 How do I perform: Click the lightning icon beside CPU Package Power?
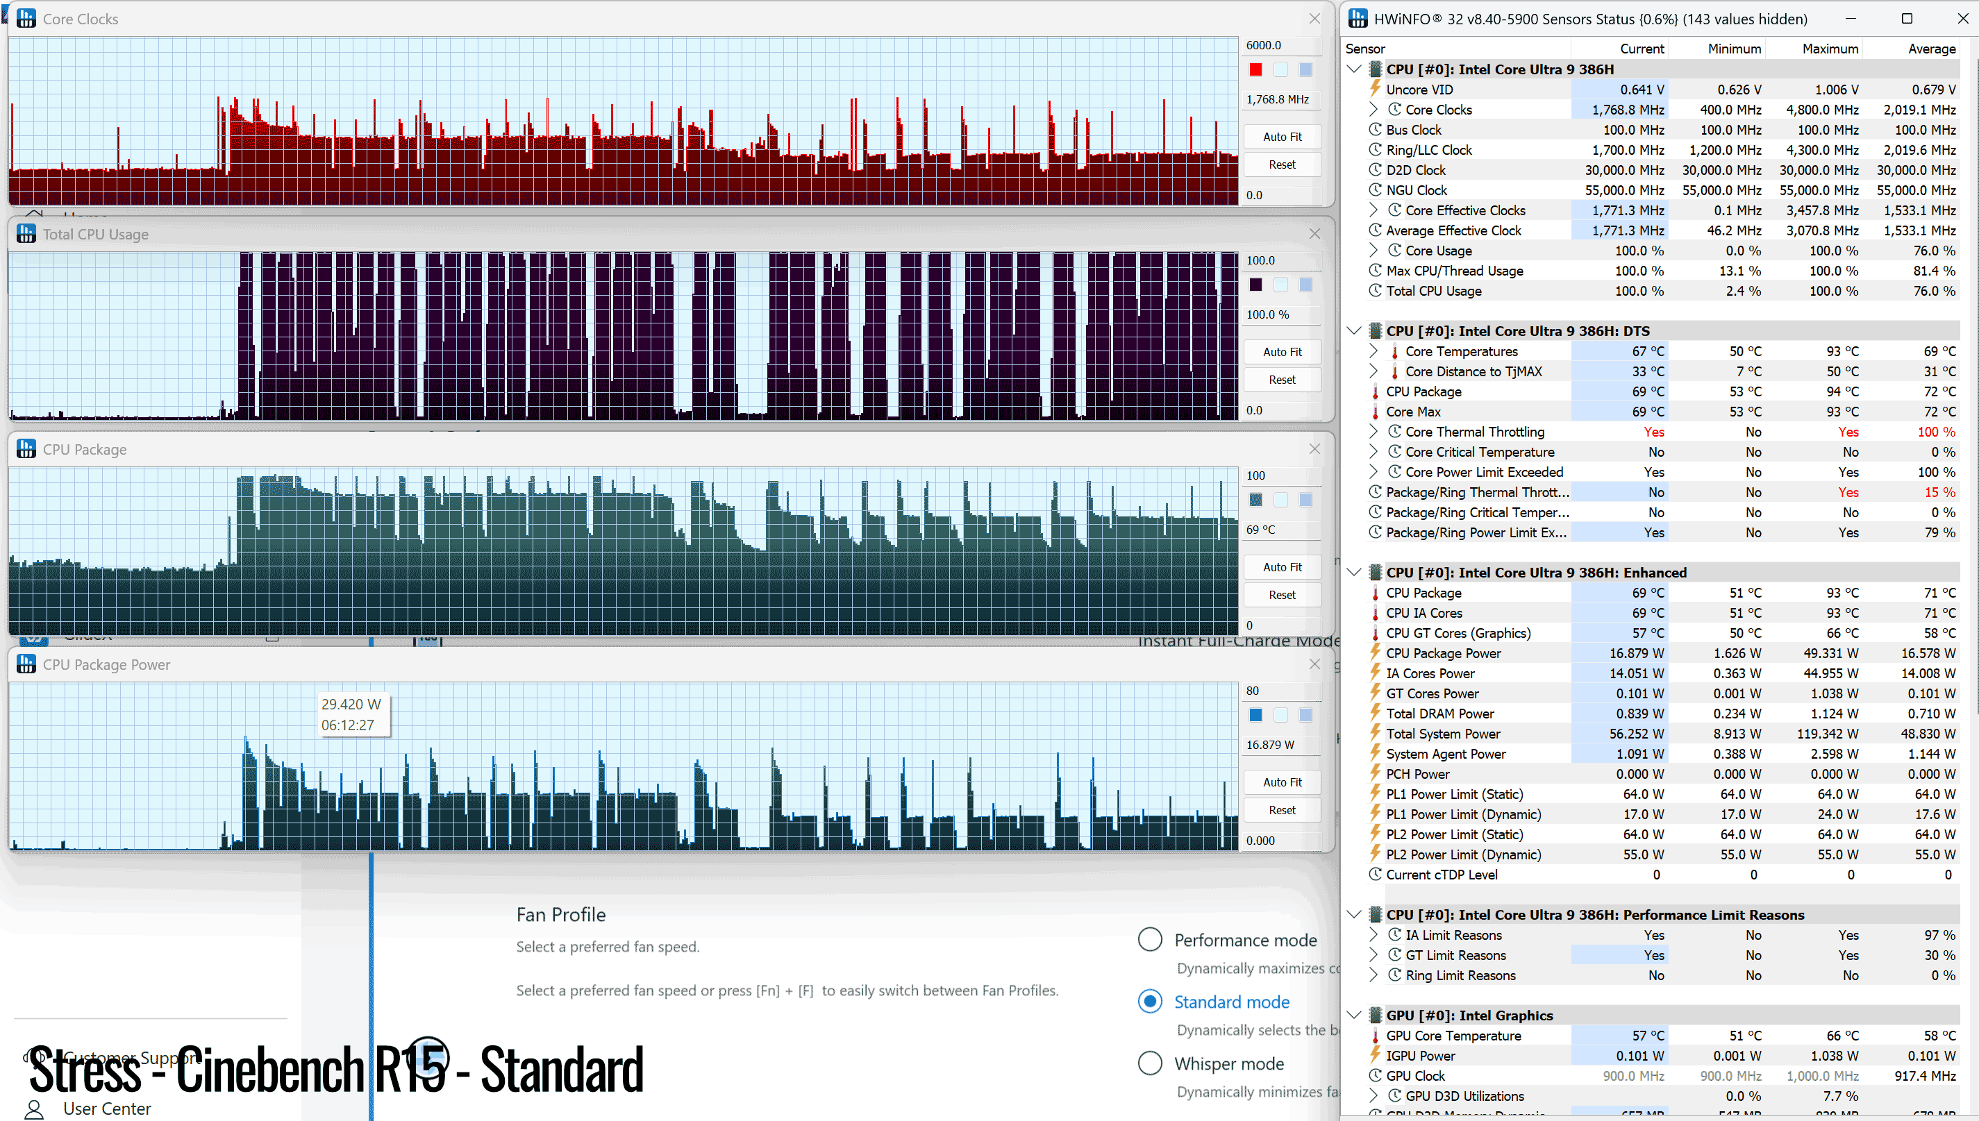[x=1376, y=653]
